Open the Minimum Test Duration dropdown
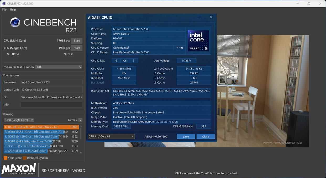This screenshot has width=326, height=178. click(x=59, y=67)
